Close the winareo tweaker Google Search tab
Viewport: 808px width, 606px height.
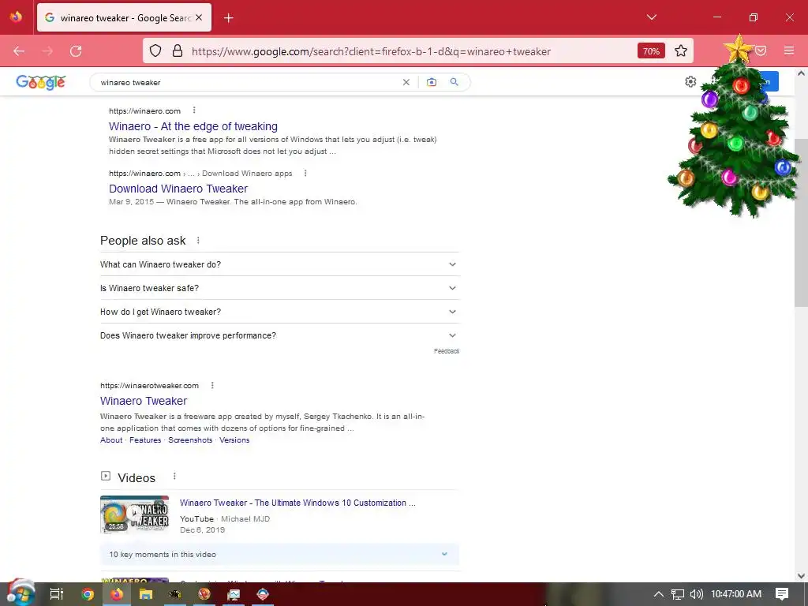(x=199, y=17)
